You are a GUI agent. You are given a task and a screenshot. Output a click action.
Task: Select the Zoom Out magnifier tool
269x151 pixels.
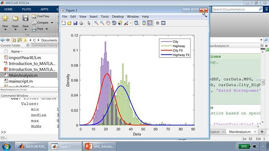pos(102,23)
